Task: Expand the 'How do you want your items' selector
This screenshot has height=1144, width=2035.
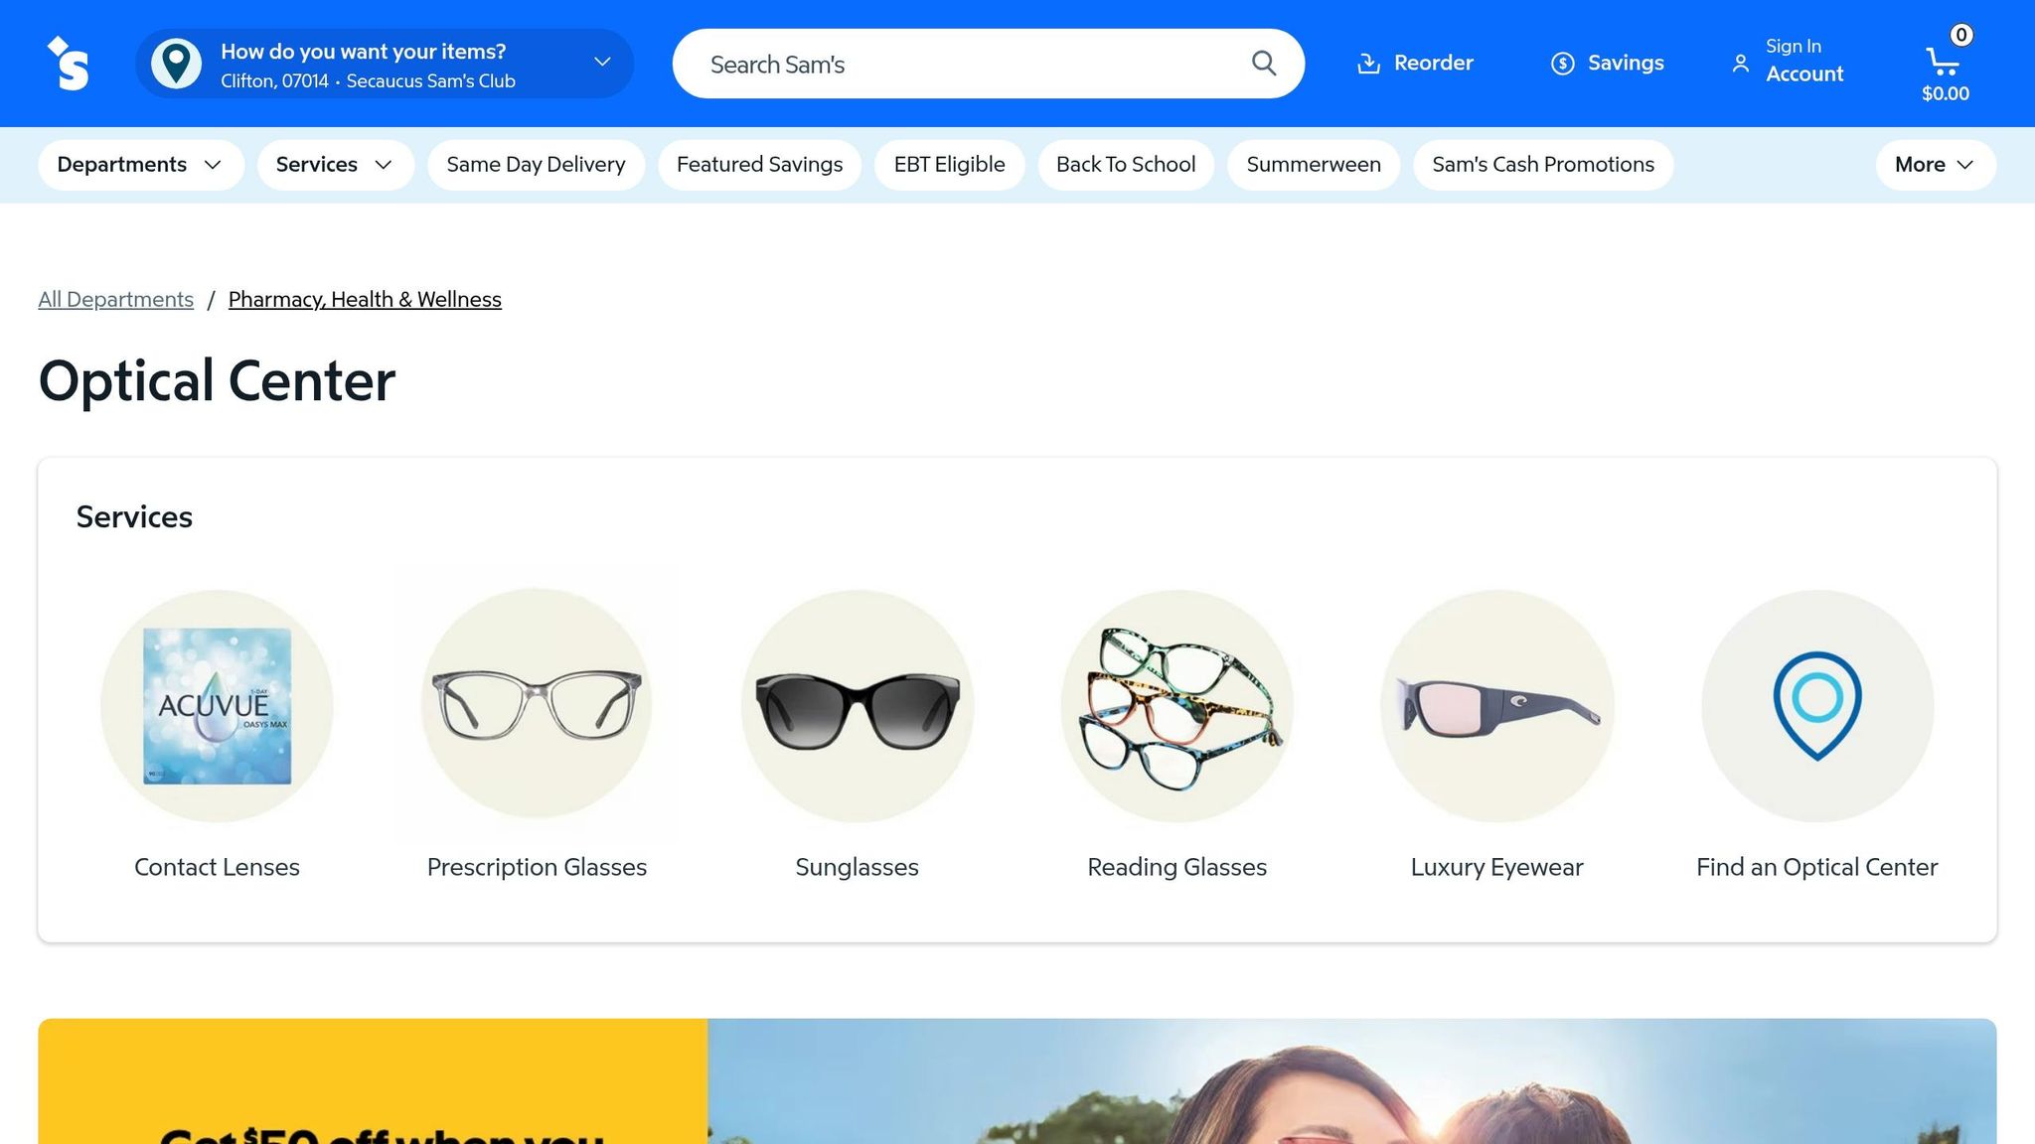Action: pyautogui.click(x=385, y=64)
